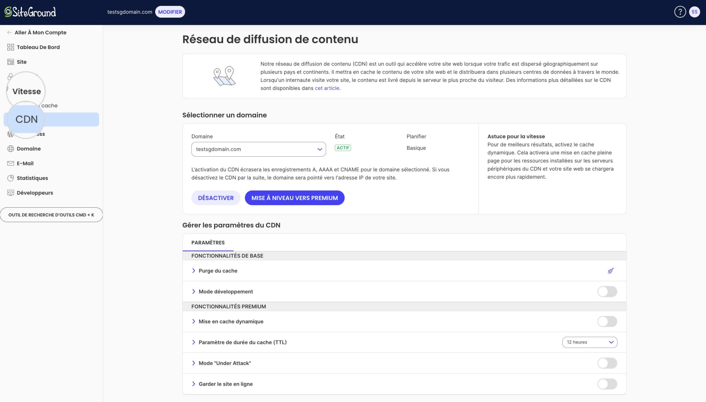
Task: Follow the cet article link
Action: pyautogui.click(x=327, y=88)
